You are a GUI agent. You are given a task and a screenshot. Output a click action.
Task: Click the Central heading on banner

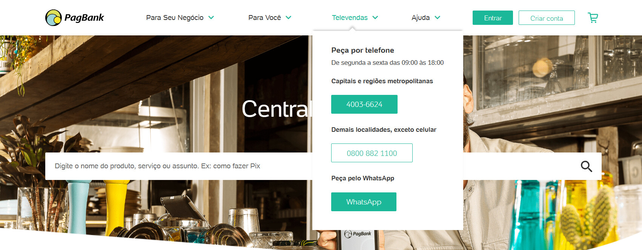(x=277, y=109)
